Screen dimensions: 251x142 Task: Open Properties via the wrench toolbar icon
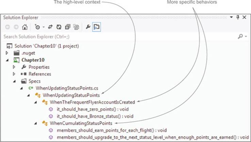[88, 27]
